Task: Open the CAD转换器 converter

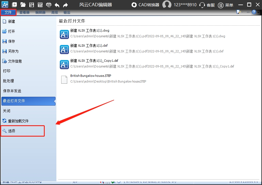Action: click(x=145, y=5)
